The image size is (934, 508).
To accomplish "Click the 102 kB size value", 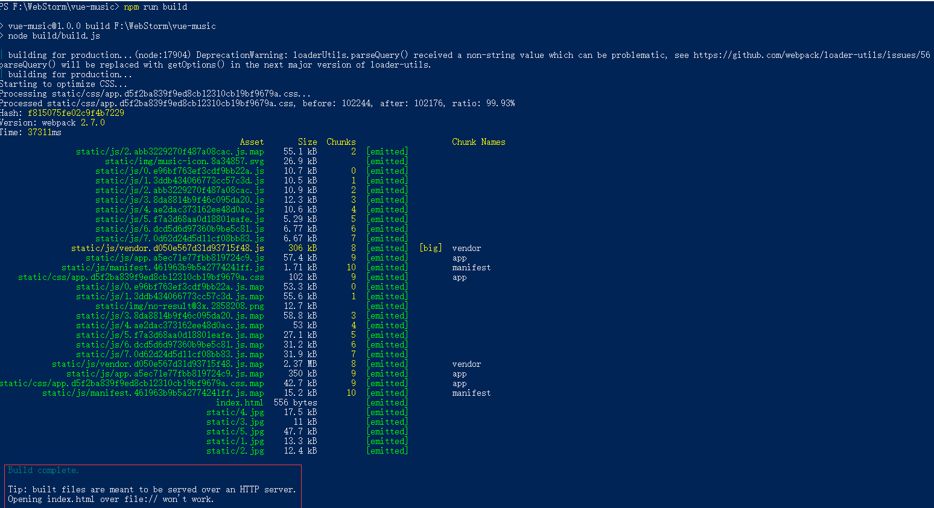I will 303,277.
